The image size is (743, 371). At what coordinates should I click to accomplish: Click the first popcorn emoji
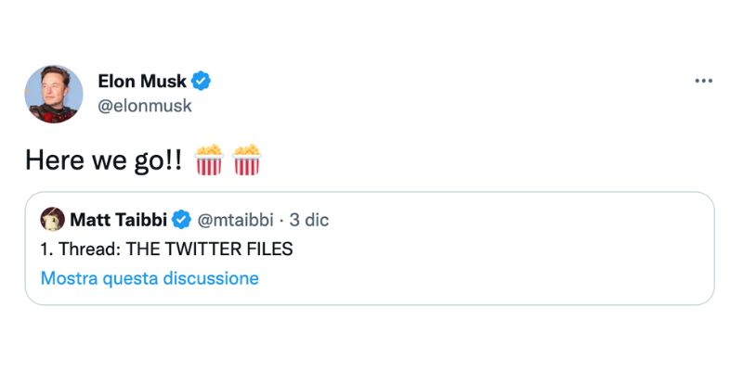[209, 160]
